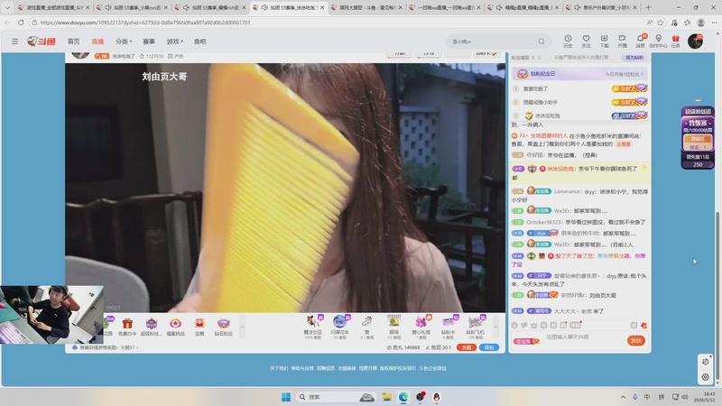Click the page vertical scrollbar thumb
The image size is (722, 406).
pos(717,298)
